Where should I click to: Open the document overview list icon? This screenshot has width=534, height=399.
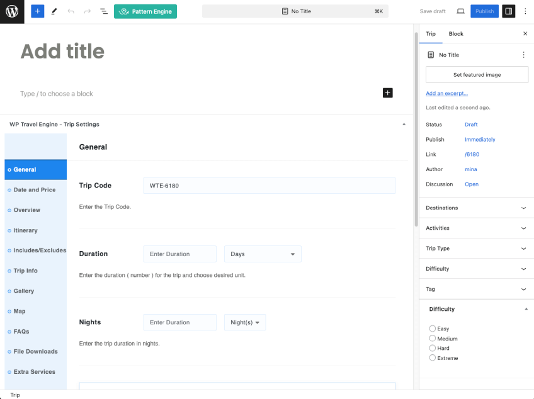104,11
